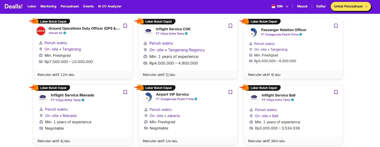Bookmark the Inflight Service CGK job
This screenshot has width=380, height=147.
click(230, 26)
